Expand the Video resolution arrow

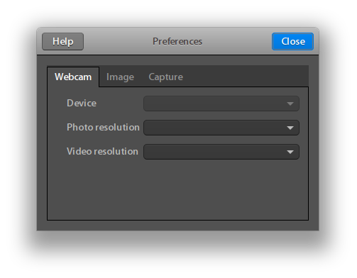(290, 152)
